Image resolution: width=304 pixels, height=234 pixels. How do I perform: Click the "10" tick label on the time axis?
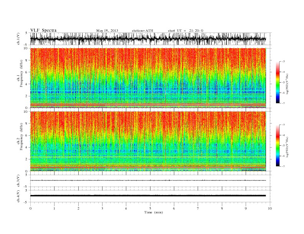[270, 208]
